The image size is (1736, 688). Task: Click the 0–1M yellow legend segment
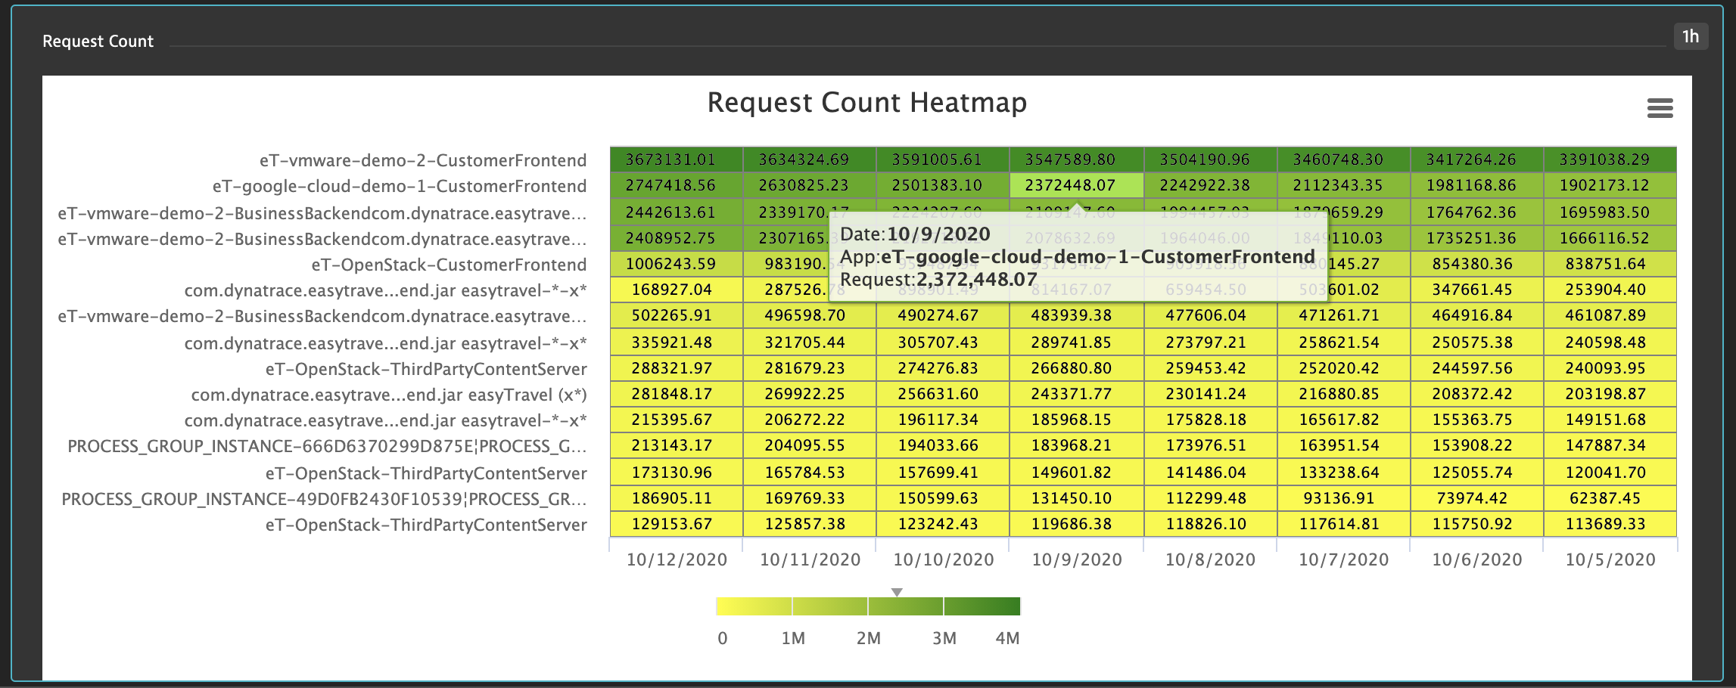click(754, 606)
